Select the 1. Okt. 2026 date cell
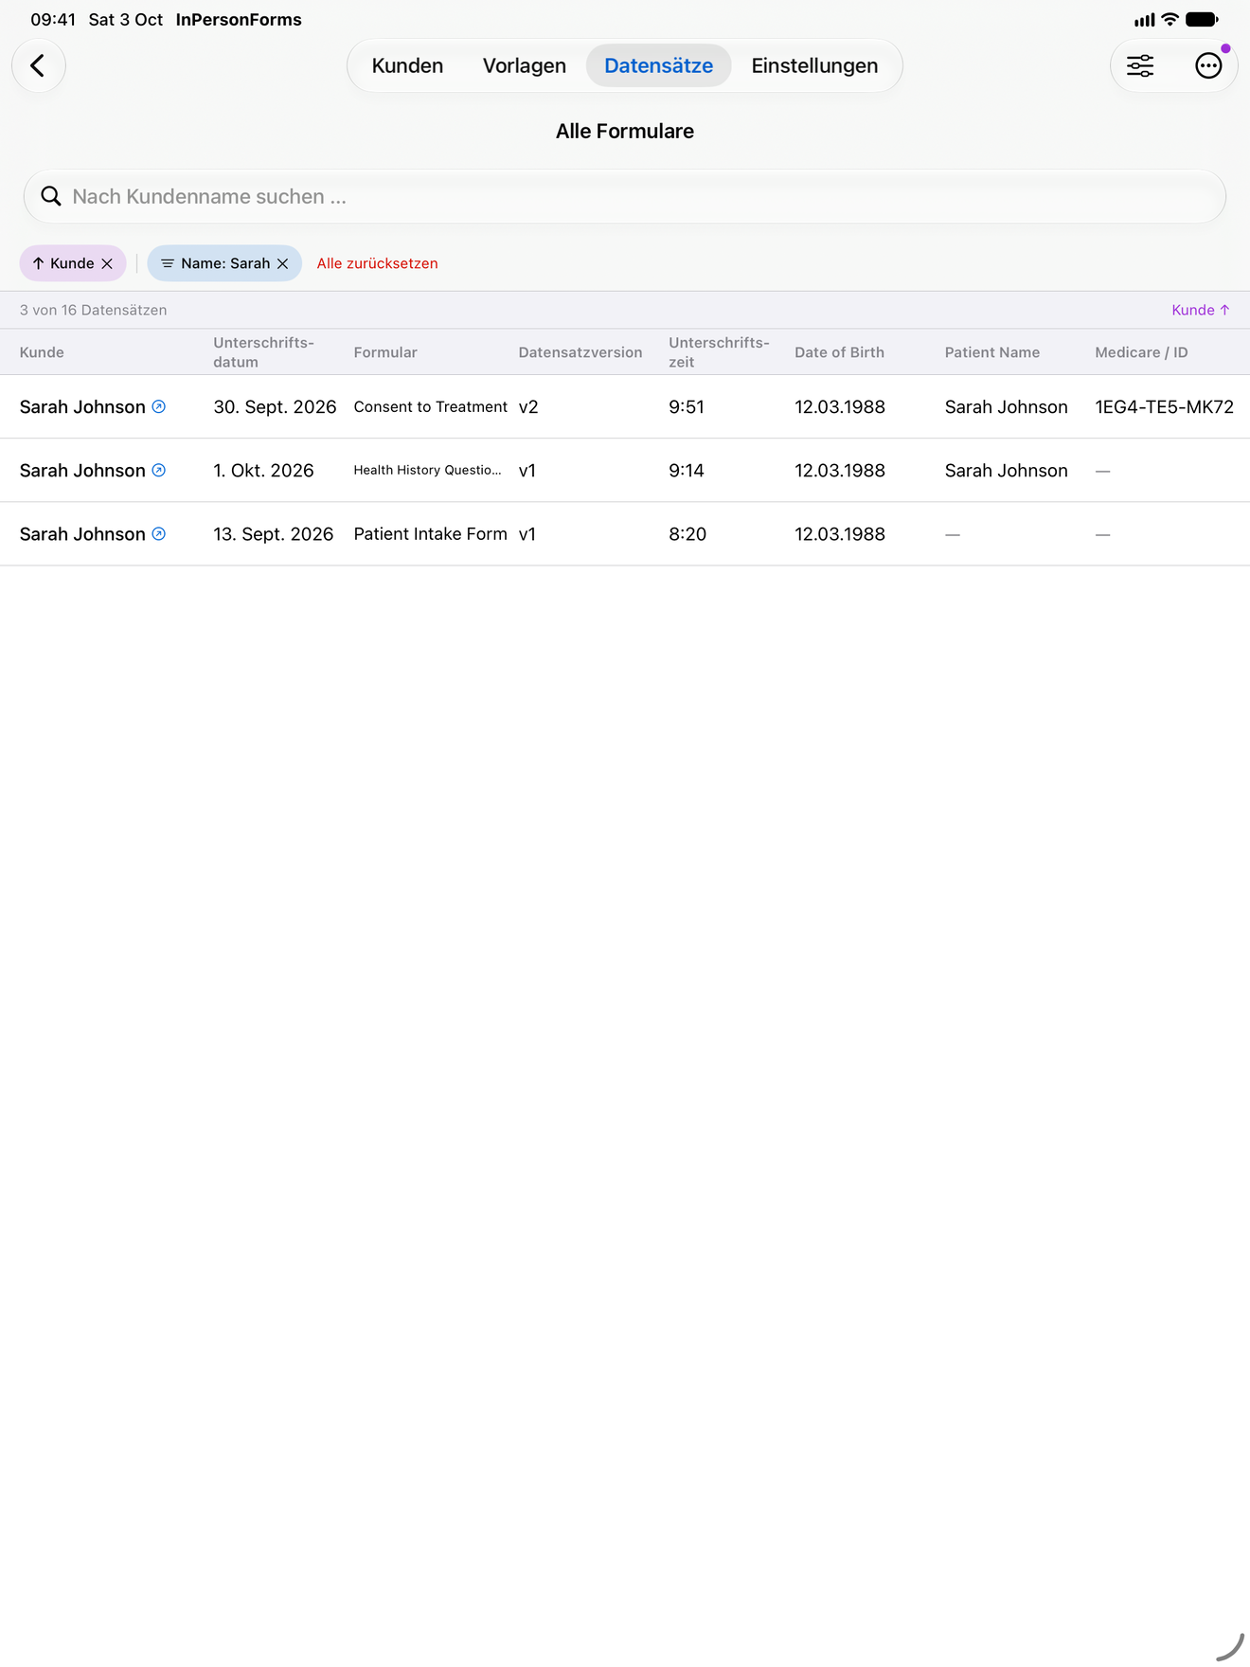Viewport: 1250px width, 1667px height. [x=263, y=470]
